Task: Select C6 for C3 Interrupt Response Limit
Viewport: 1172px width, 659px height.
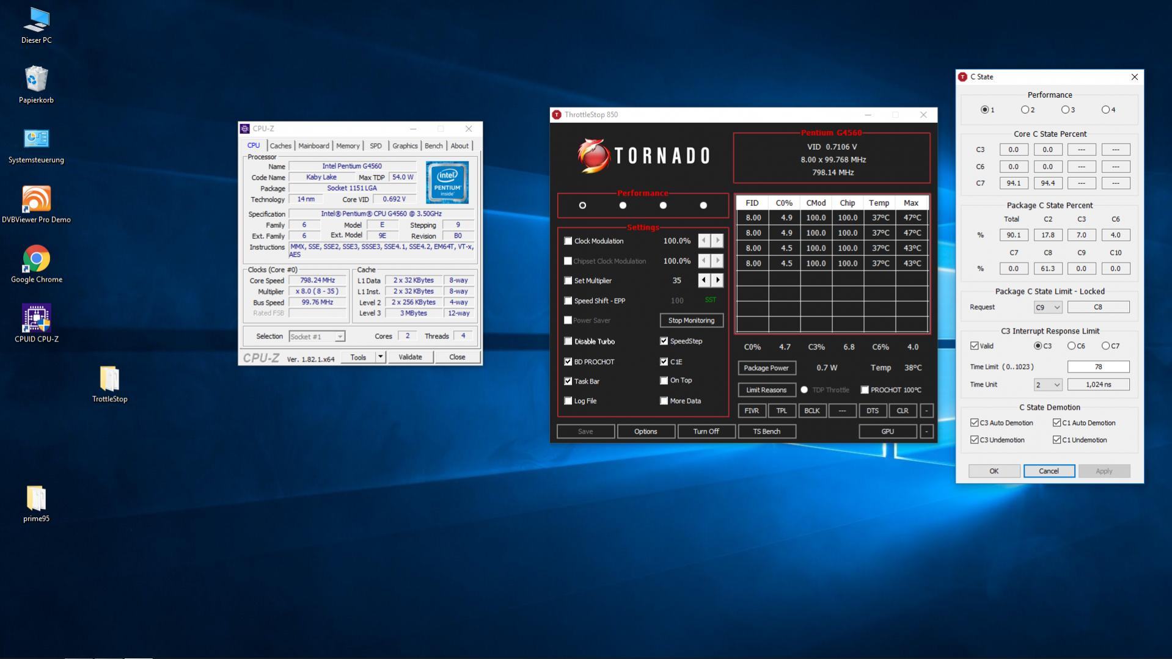Action: pos(1071,346)
